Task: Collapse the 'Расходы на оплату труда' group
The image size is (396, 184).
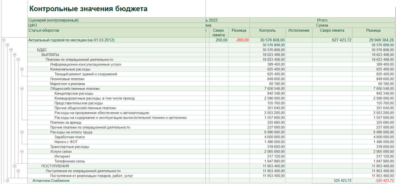Action: click(x=22, y=132)
